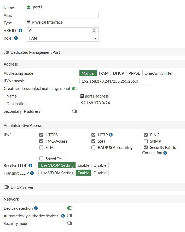Select PPPoE addressing mode
This screenshot has width=185, height=232.
pos(134,73)
